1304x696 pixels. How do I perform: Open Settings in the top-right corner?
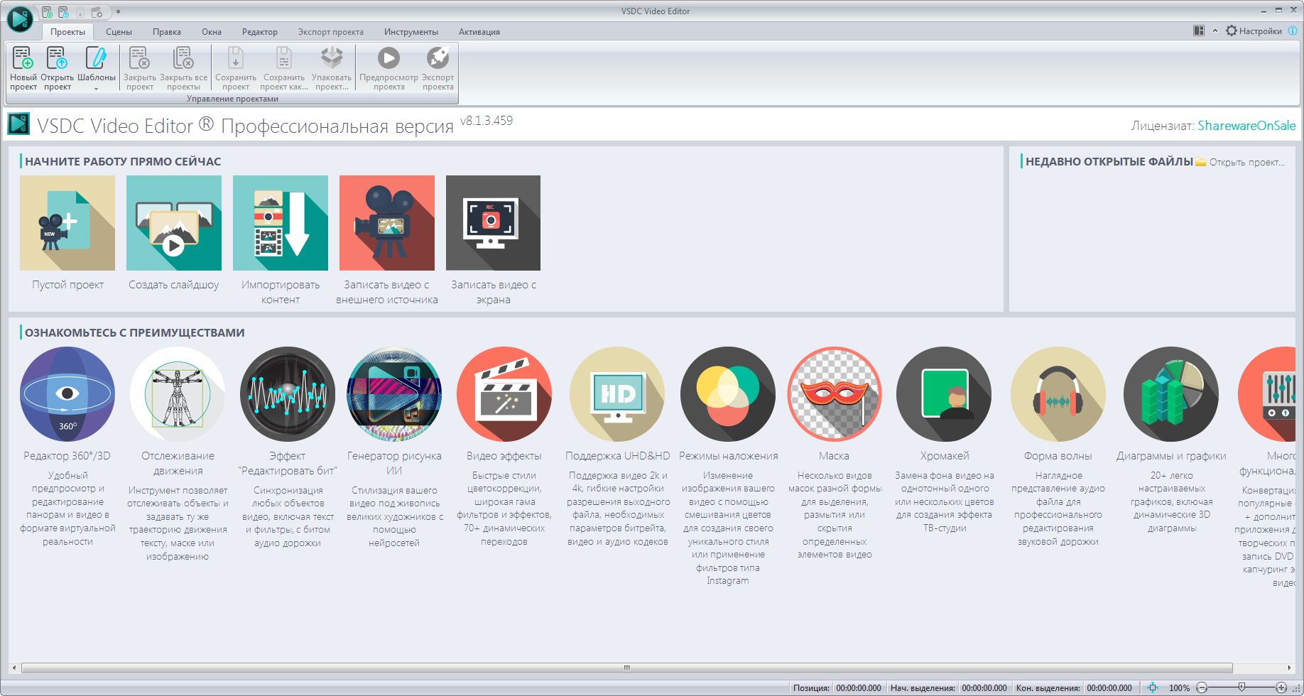coord(1254,31)
